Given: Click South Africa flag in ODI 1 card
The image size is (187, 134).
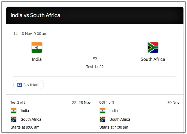Looking at the screenshot, I should [102, 119].
